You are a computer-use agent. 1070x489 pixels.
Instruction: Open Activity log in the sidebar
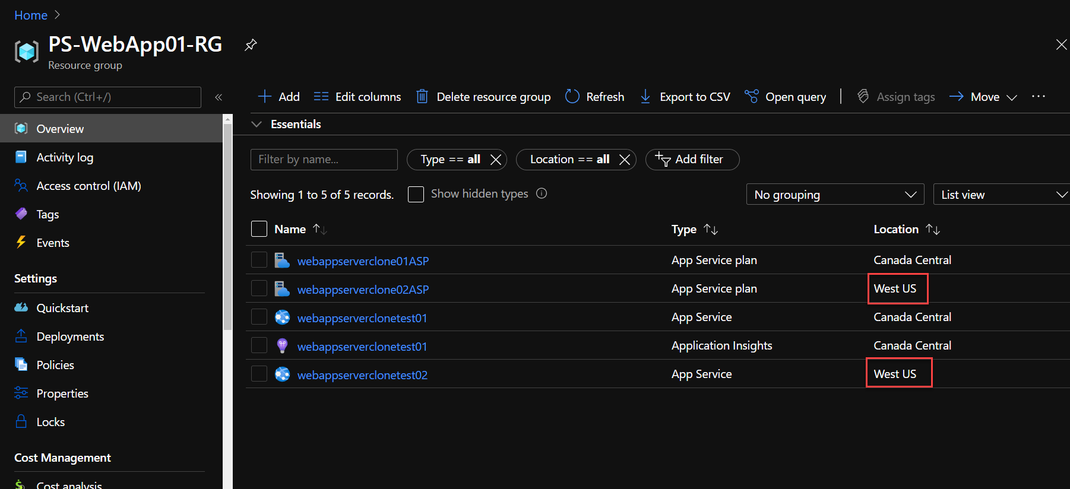(65, 157)
